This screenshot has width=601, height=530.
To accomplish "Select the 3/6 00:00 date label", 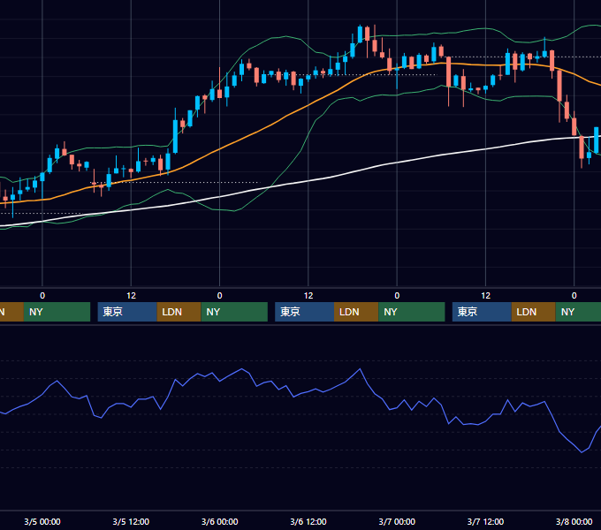I will click(x=219, y=521).
